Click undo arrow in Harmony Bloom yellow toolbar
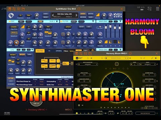Image resolution: width=161 pixels, height=120 pixels. click(x=141, y=58)
